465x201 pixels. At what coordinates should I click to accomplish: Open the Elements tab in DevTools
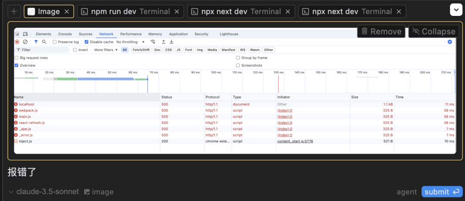pos(43,34)
